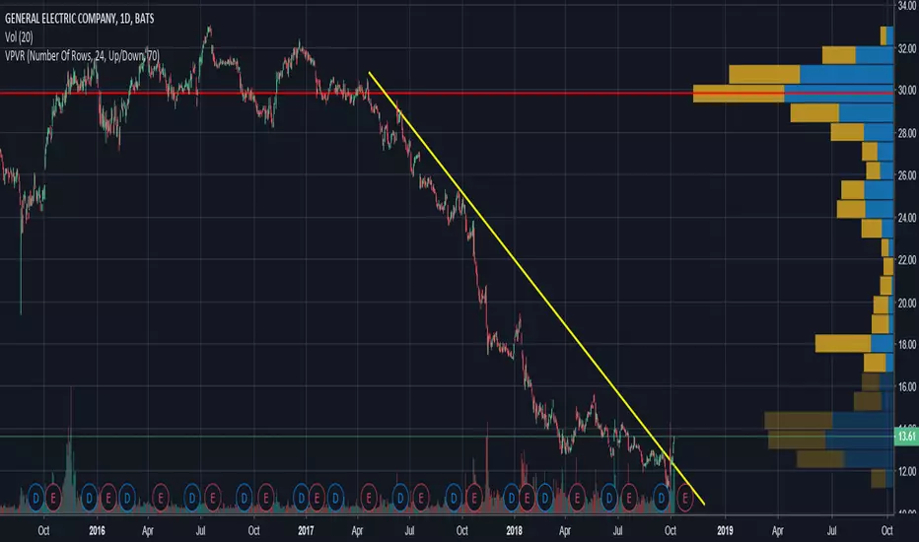Click the 30.00 price axis label
Screen dimensions: 919x542
(x=907, y=91)
